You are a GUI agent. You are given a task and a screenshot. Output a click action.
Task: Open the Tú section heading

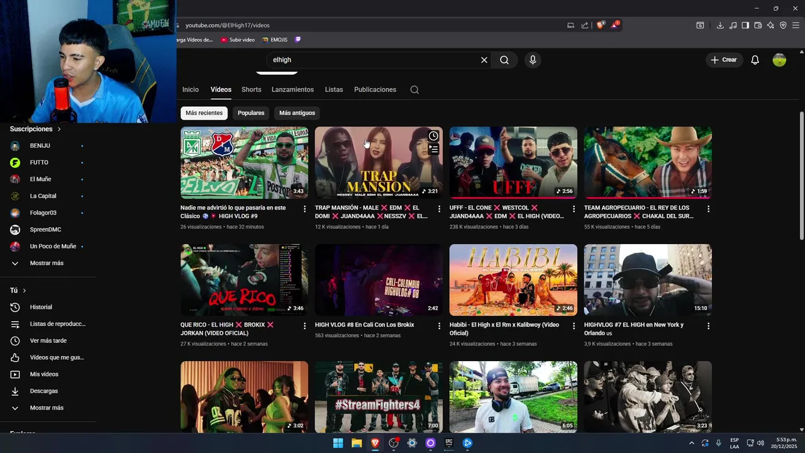tap(18, 291)
